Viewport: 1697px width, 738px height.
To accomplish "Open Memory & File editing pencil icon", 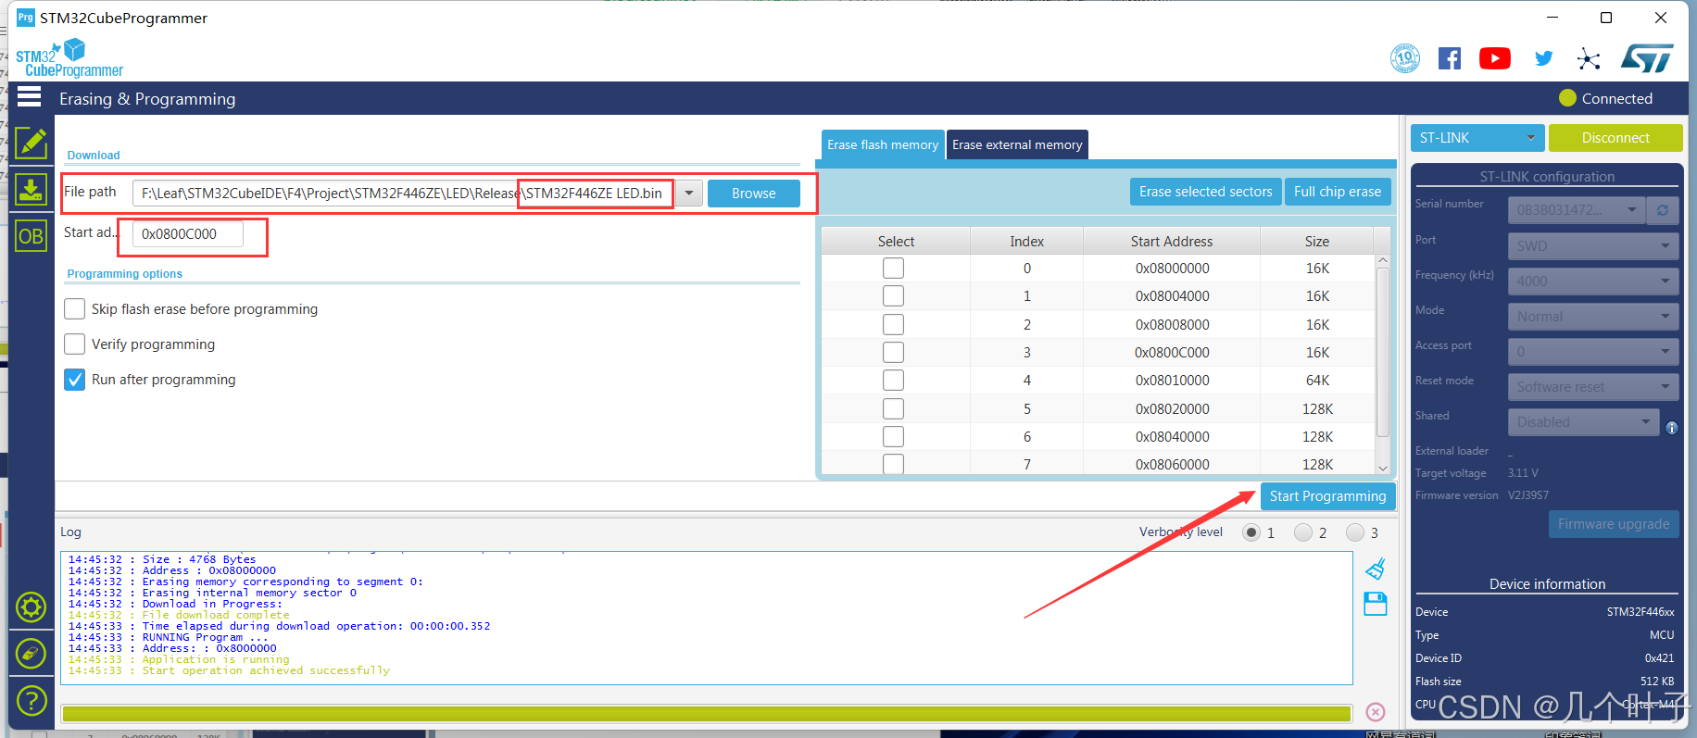I will click(x=31, y=144).
